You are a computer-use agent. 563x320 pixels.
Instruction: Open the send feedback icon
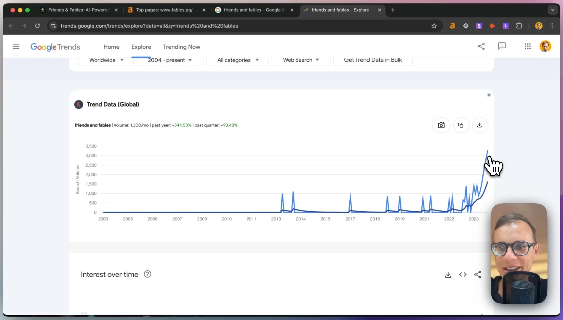(x=502, y=46)
